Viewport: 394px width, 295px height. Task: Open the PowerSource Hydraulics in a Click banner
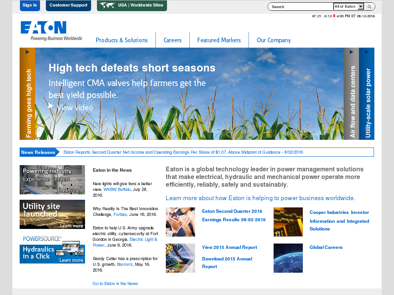tap(52, 249)
